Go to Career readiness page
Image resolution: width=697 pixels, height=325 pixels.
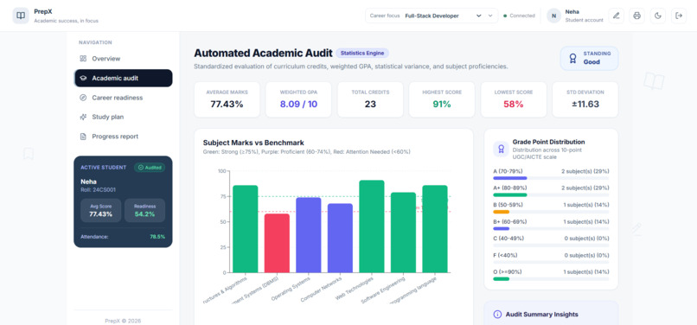[x=123, y=98]
